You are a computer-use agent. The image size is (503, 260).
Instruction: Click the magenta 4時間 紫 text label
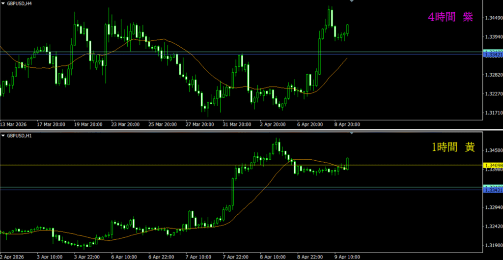[450, 17]
